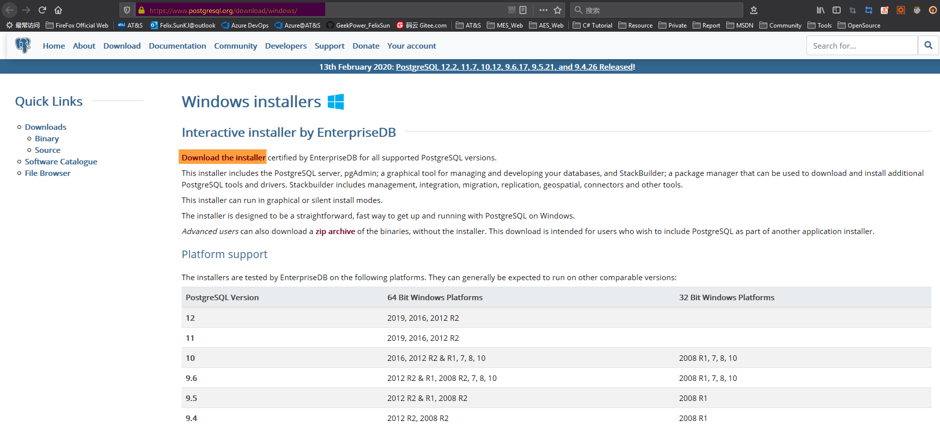Image resolution: width=940 pixels, height=429 pixels.
Task: Open Felix.SunKJ@outlook bookmark
Action: pyautogui.click(x=183, y=25)
